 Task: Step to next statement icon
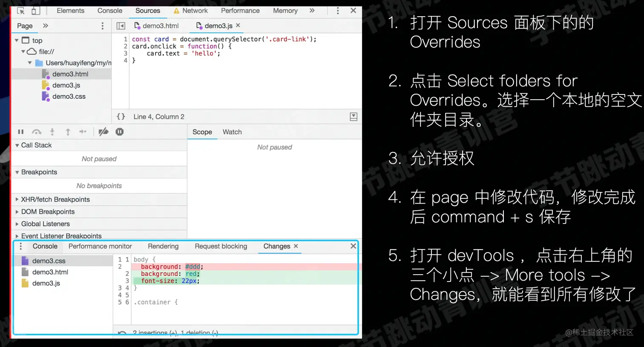coord(83,132)
